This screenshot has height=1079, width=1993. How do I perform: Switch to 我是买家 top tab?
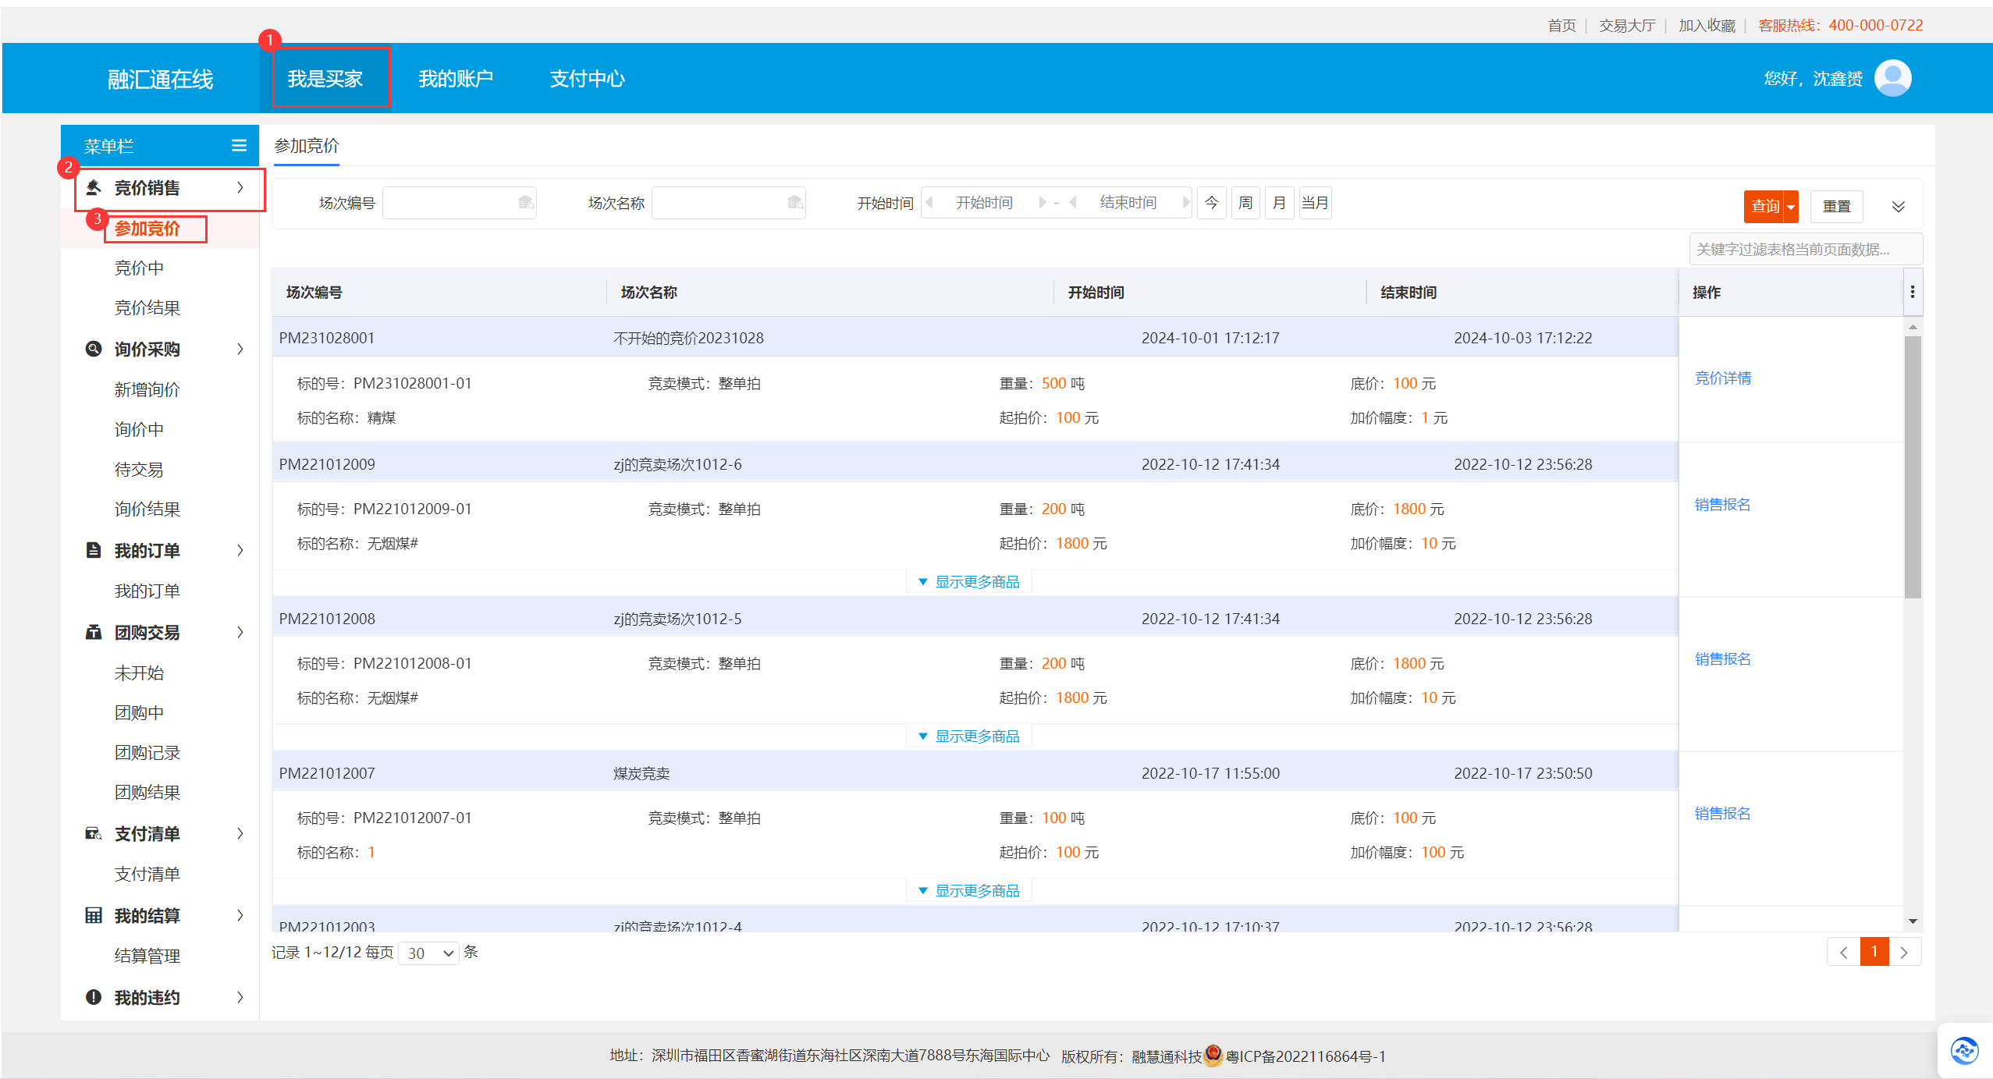pos(325,79)
